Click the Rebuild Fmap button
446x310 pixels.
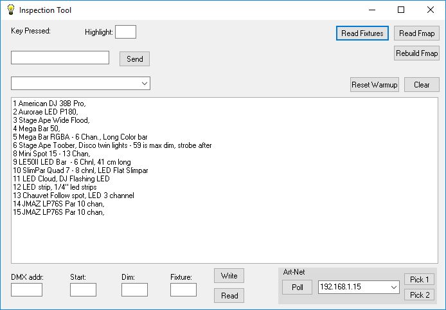point(416,53)
